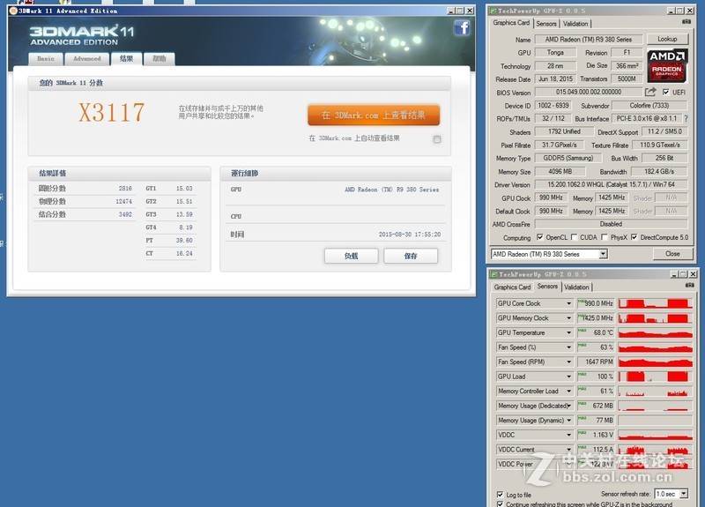Image resolution: width=705 pixels, height=507 pixels.
Task: Toggle the CUDA checkbox
Action: pos(574,237)
